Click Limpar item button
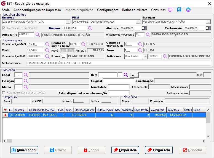This screenshot has height=158, width=214. click(x=125, y=150)
